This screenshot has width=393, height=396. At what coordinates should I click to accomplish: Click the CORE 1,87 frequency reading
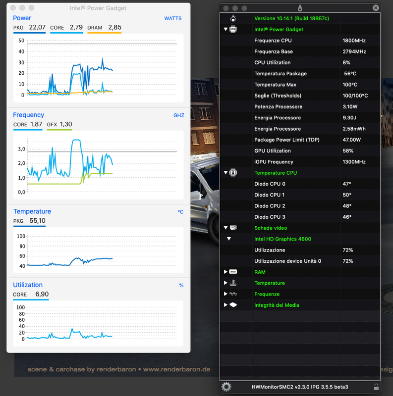[28, 124]
